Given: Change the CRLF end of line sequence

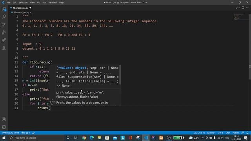Looking at the screenshot, I should pos(228,133).
